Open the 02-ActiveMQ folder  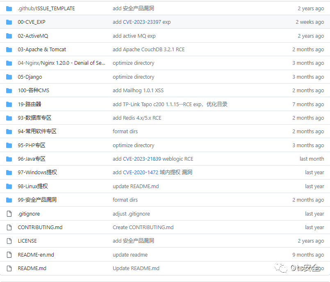pyautogui.click(x=33, y=36)
